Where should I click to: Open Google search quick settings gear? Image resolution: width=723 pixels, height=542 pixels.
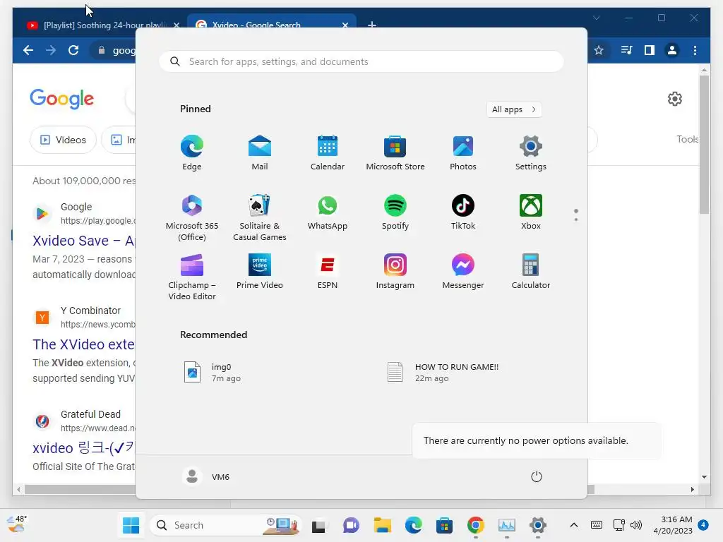pyautogui.click(x=674, y=99)
